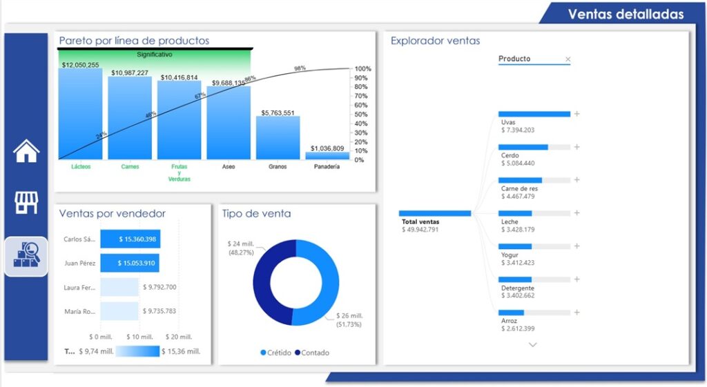Click plus icon beside Arroz
The height and width of the screenshot is (387, 707).
point(577,312)
